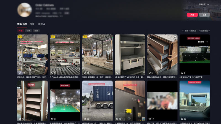Open the grey wardrobe interior video thumbnail
The width and height of the screenshot is (221, 124).
(x=130, y=55)
